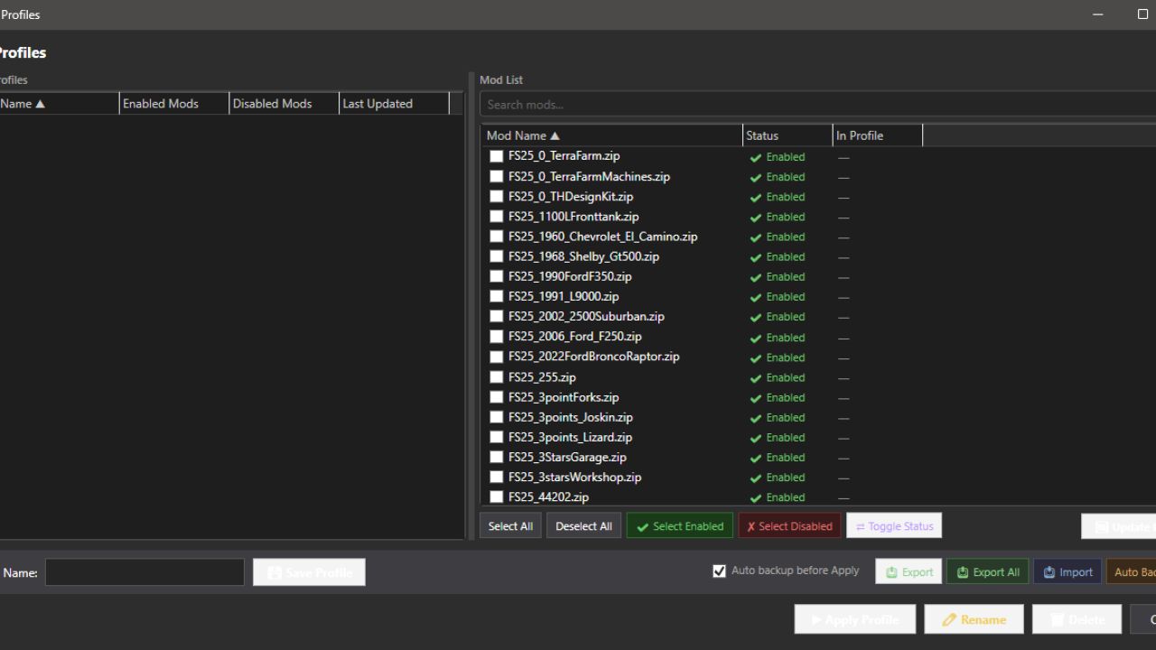Enable the Auto backup before Apply checkbox
The width and height of the screenshot is (1156, 650).
[719, 570]
